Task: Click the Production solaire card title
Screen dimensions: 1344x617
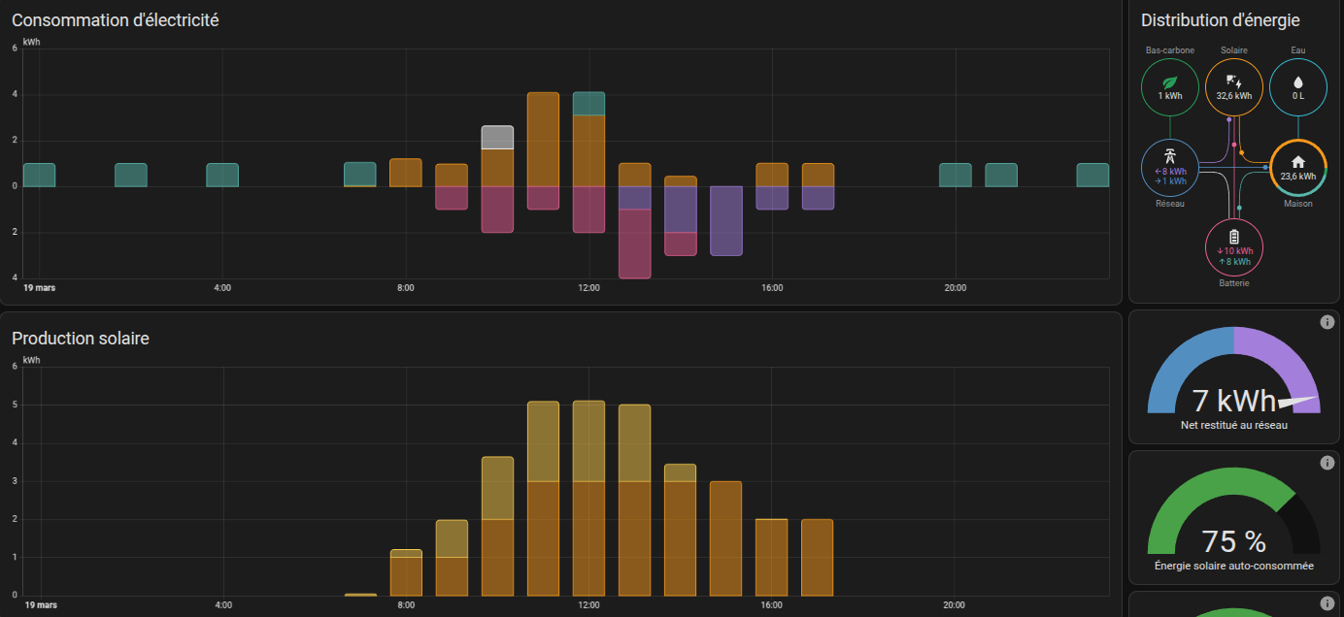Action: click(80, 338)
